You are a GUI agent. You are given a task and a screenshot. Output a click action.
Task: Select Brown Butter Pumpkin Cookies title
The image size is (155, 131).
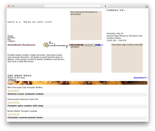click(22, 111)
